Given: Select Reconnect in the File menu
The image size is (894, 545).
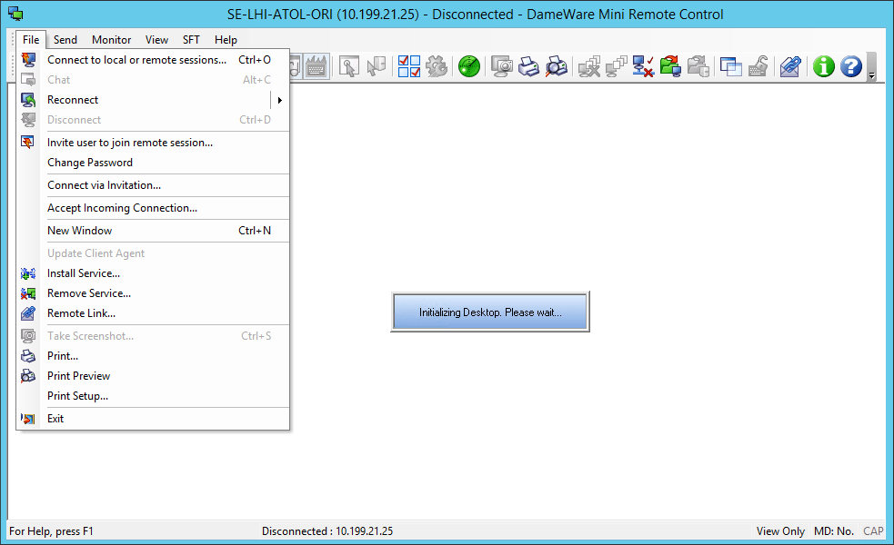Looking at the screenshot, I should 154,100.
